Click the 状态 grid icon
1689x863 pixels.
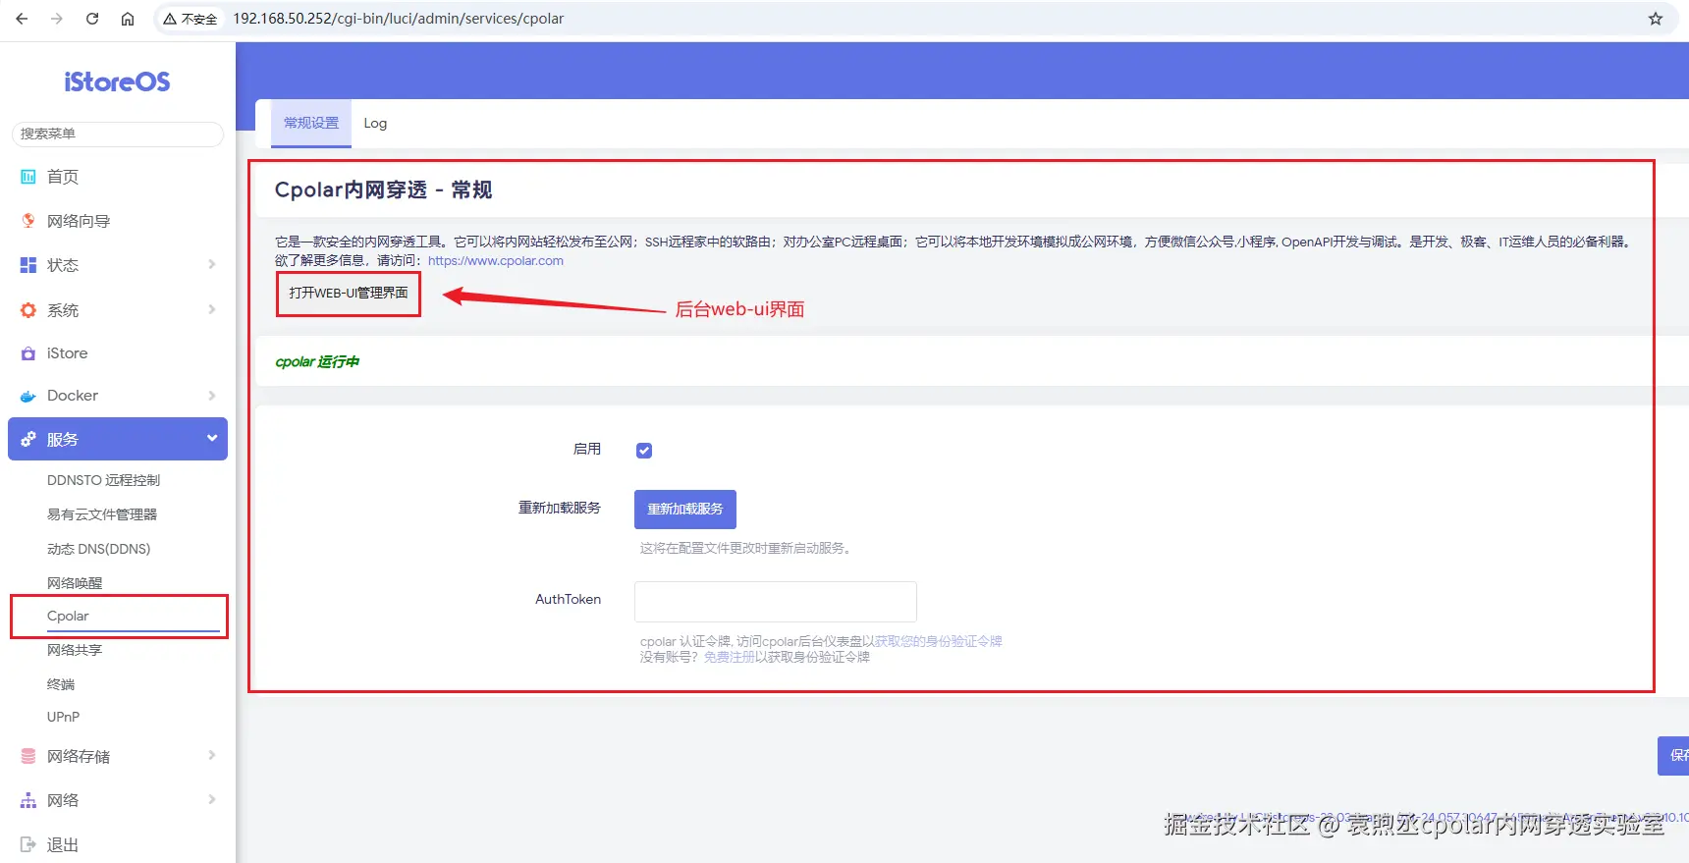click(28, 265)
